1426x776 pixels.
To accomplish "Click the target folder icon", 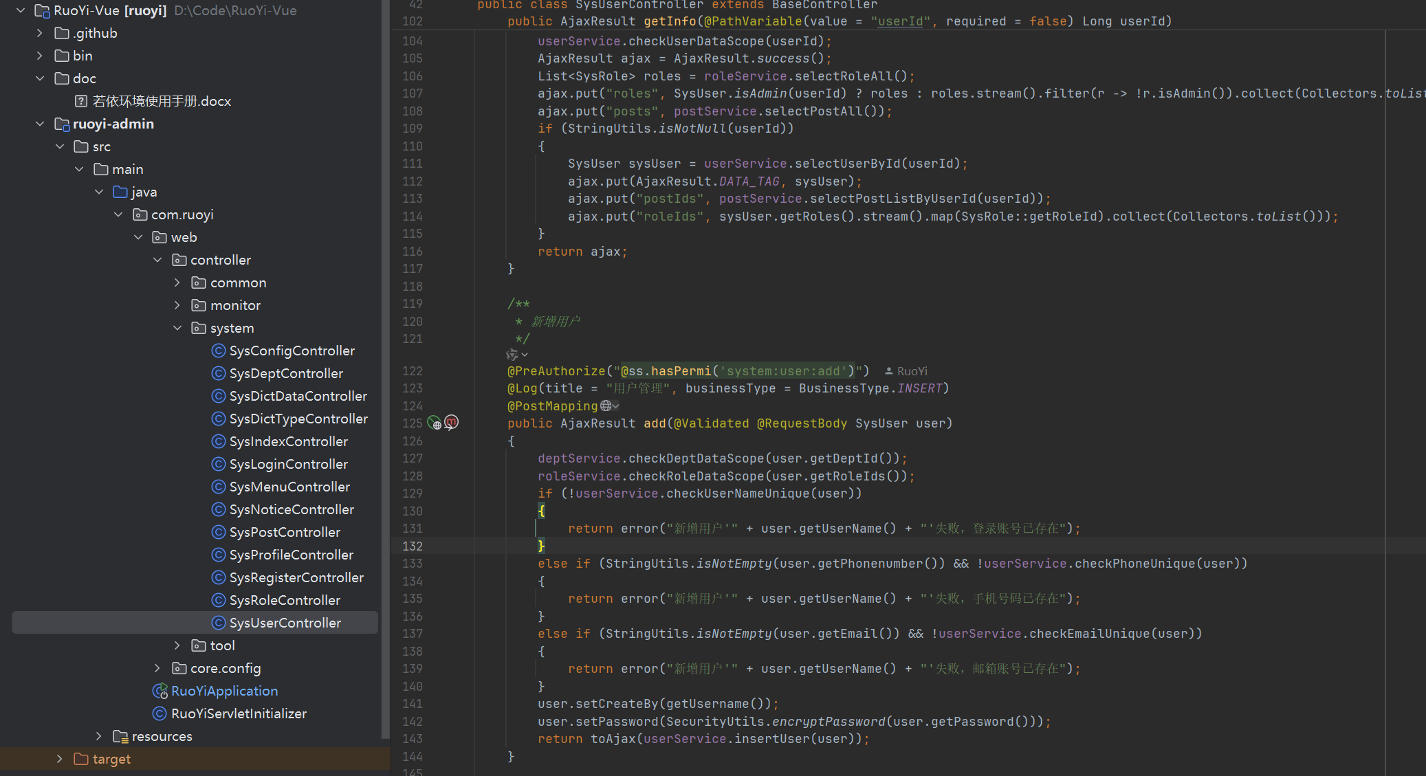I will click(81, 759).
